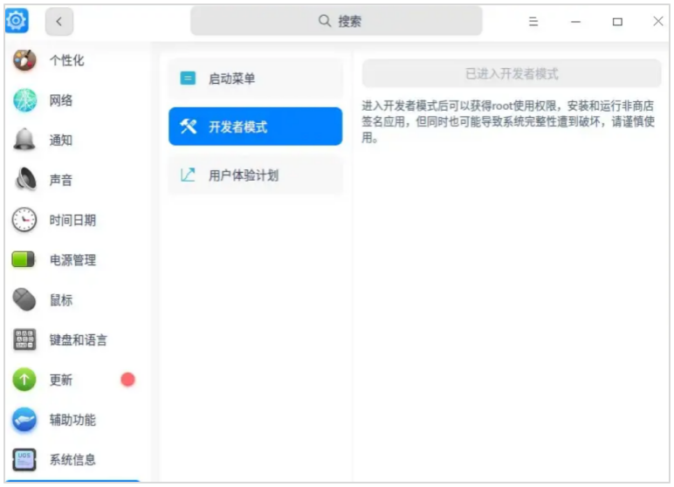The image size is (674, 487).
Task: Click the Time and Date (时间日期) clock icon
Action: pos(24,220)
